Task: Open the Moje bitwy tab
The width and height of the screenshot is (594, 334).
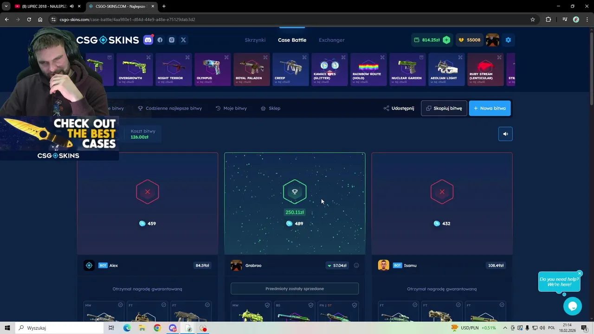Action: click(231, 108)
